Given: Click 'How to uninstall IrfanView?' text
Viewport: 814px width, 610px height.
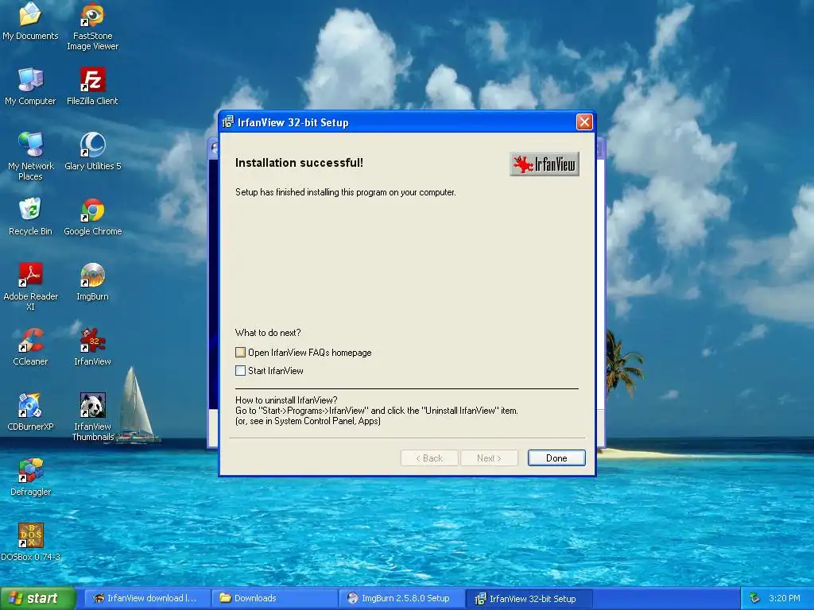Looking at the screenshot, I should tap(286, 400).
